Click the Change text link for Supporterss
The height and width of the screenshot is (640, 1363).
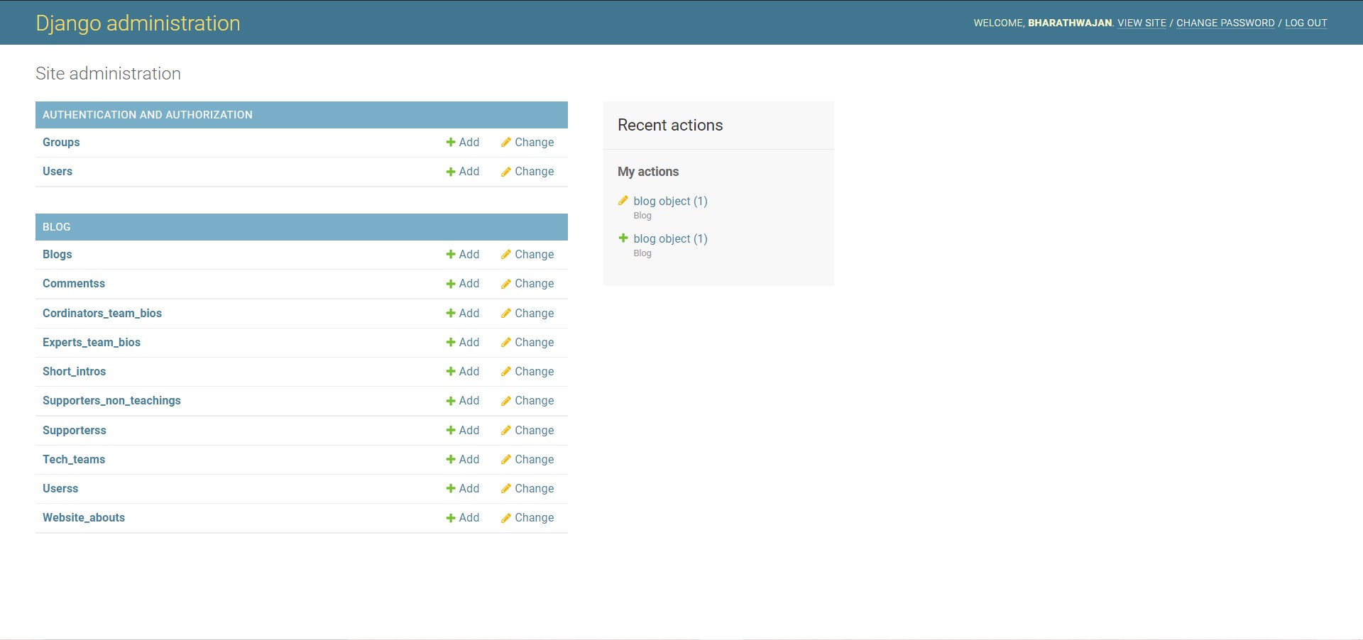click(535, 430)
